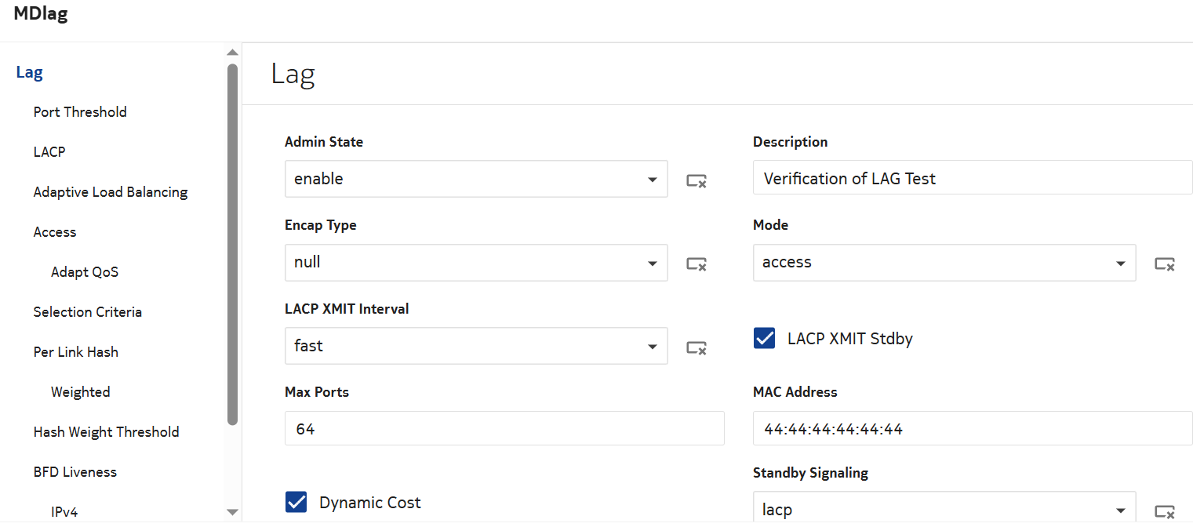Select Port Threshold in the sidebar
Screen dimensions: 1193x527
[x=80, y=112]
